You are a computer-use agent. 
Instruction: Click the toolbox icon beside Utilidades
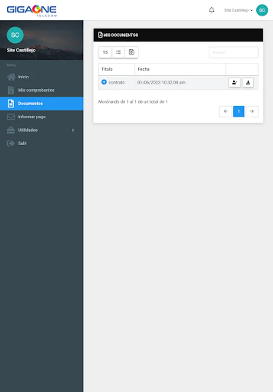pyautogui.click(x=11, y=130)
